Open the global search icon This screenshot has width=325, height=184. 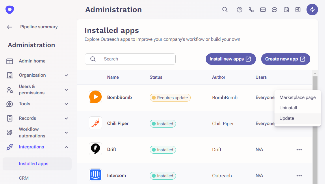pyautogui.click(x=225, y=10)
